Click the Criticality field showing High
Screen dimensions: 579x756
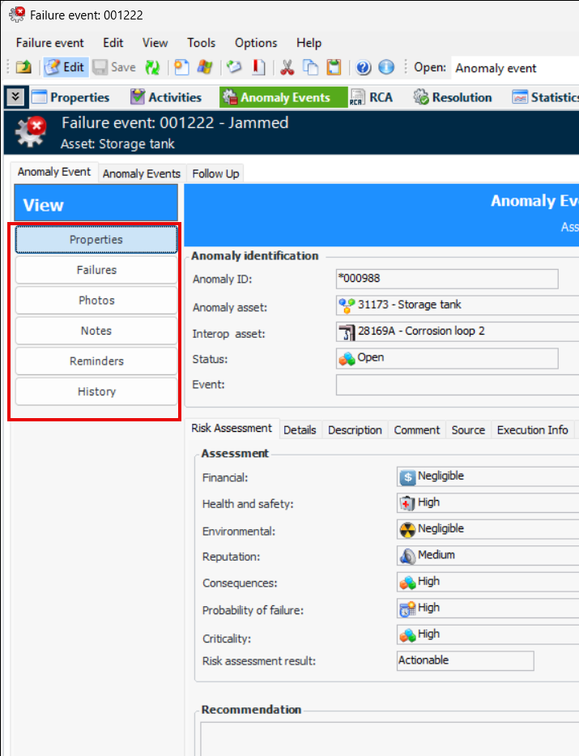click(488, 634)
